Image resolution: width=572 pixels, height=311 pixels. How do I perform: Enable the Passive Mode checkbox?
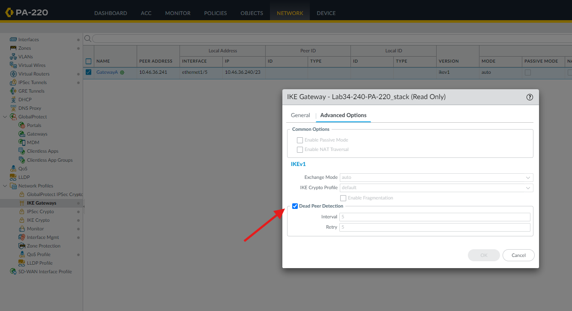[x=300, y=140]
